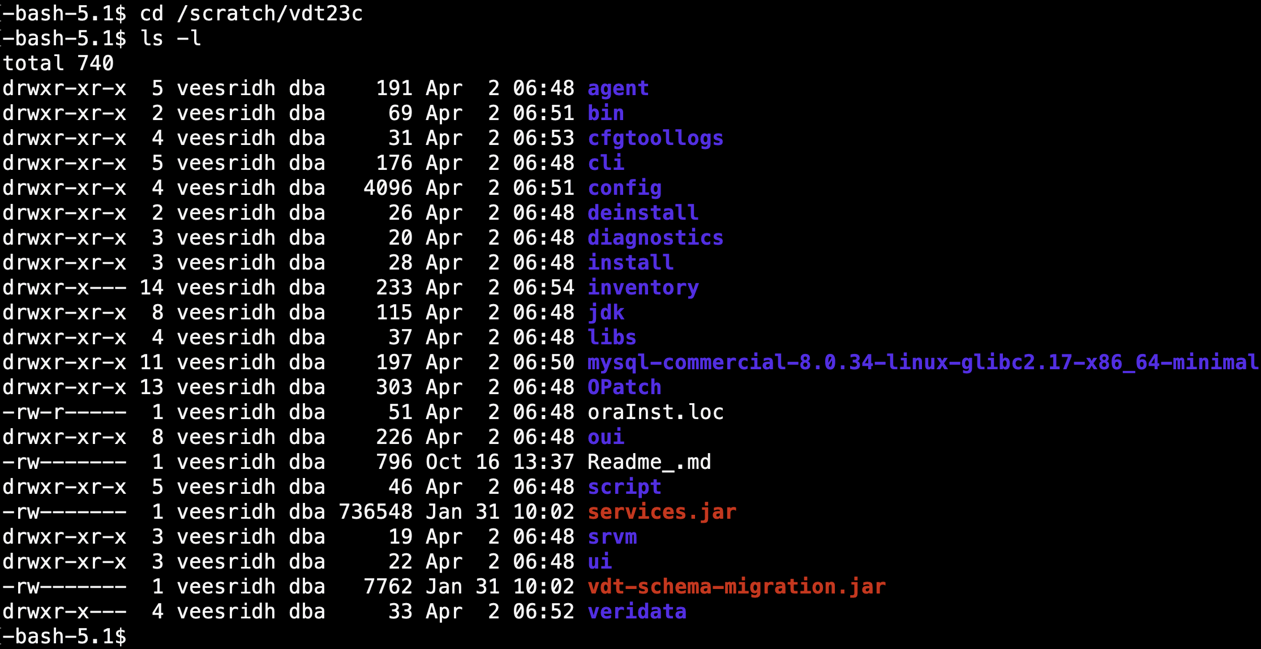Click the 'total 740' output line
The image size is (1261, 649).
point(58,63)
